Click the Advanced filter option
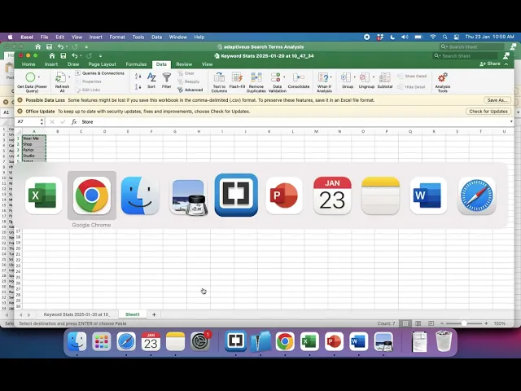521x391 pixels. 190,90
